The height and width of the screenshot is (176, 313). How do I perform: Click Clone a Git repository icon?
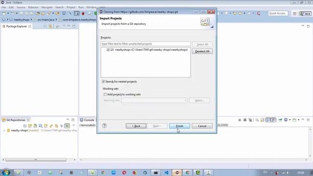coord(35,126)
